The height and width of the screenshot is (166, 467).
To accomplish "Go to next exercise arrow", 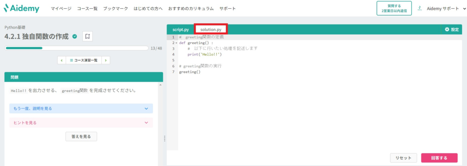I will pyautogui.click(x=106, y=60).
